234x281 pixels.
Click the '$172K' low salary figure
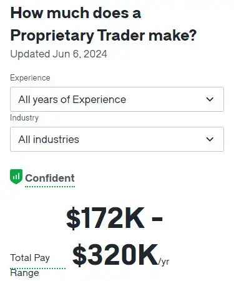coord(105,218)
